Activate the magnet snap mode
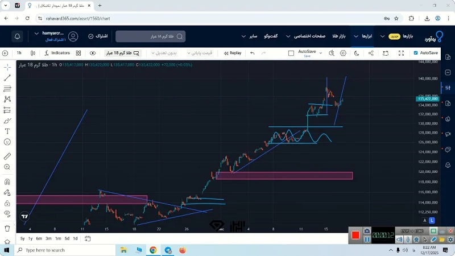Screen dimensions: 455x256 pos(7,182)
